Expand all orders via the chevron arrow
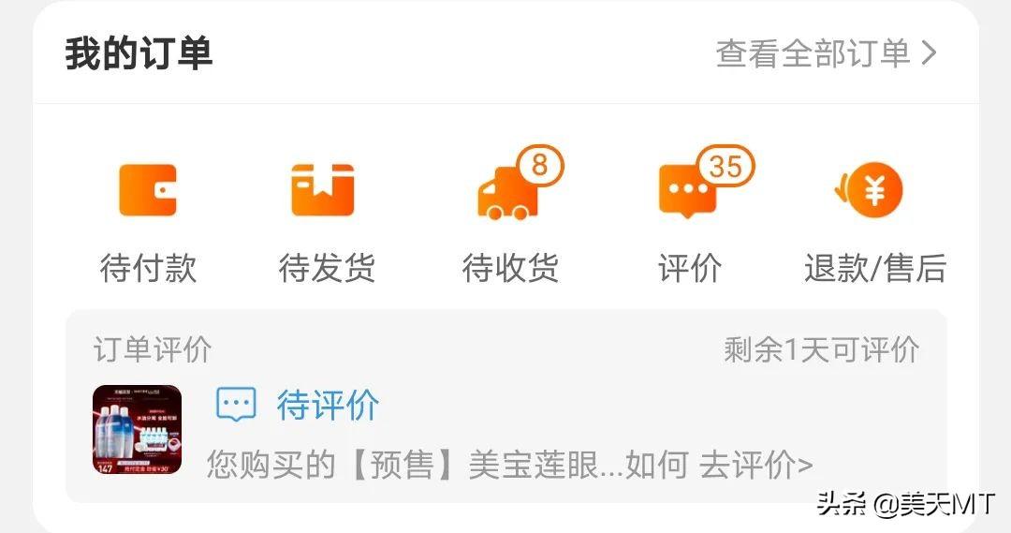The height and width of the screenshot is (533, 1011). (x=929, y=52)
